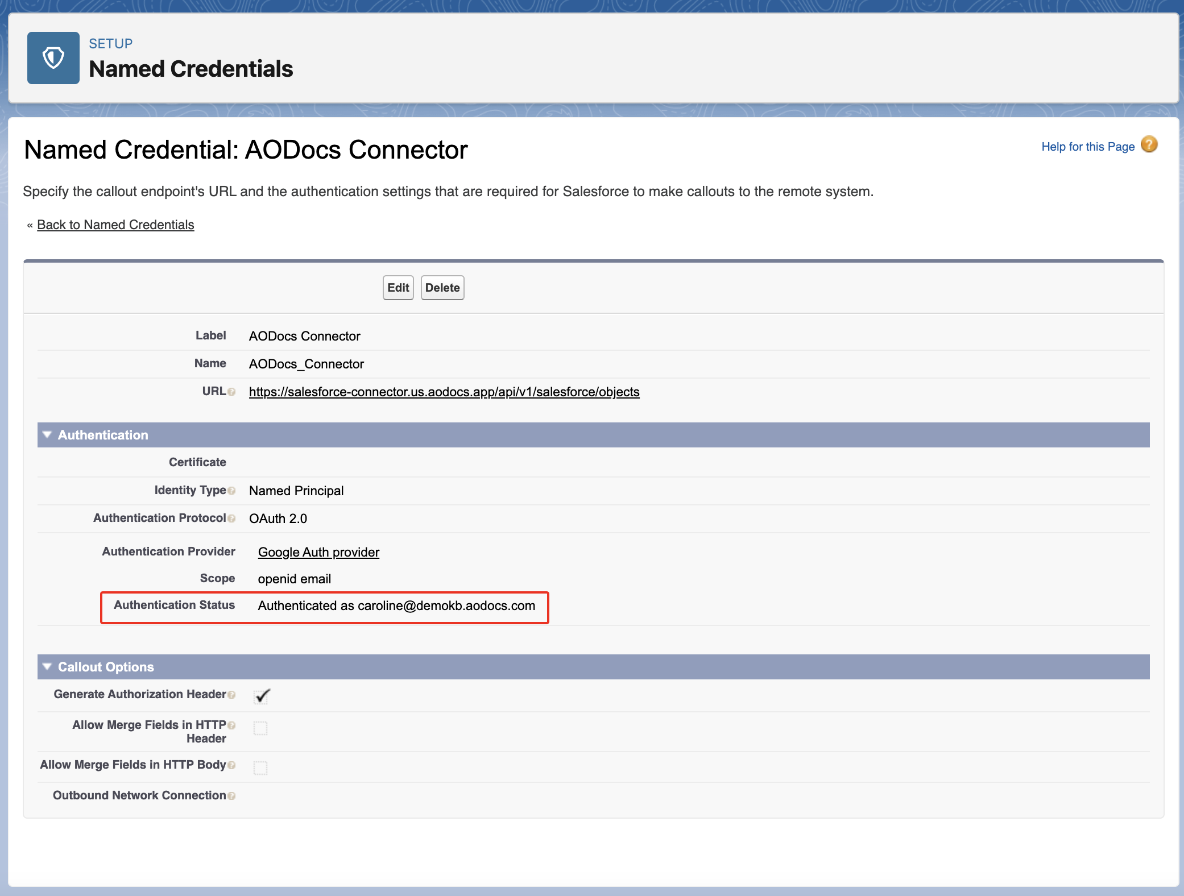The height and width of the screenshot is (896, 1184).
Task: Click the Identity Type help icon
Action: tap(231, 491)
